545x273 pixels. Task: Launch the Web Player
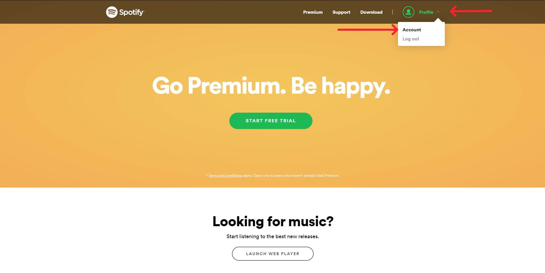(x=272, y=254)
